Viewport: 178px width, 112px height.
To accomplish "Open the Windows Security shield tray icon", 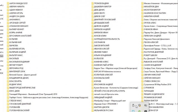I will tap(139, 105).
